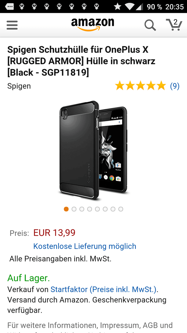187x333 pixels.
Task: Open the search magnifier icon
Action: coord(150,25)
